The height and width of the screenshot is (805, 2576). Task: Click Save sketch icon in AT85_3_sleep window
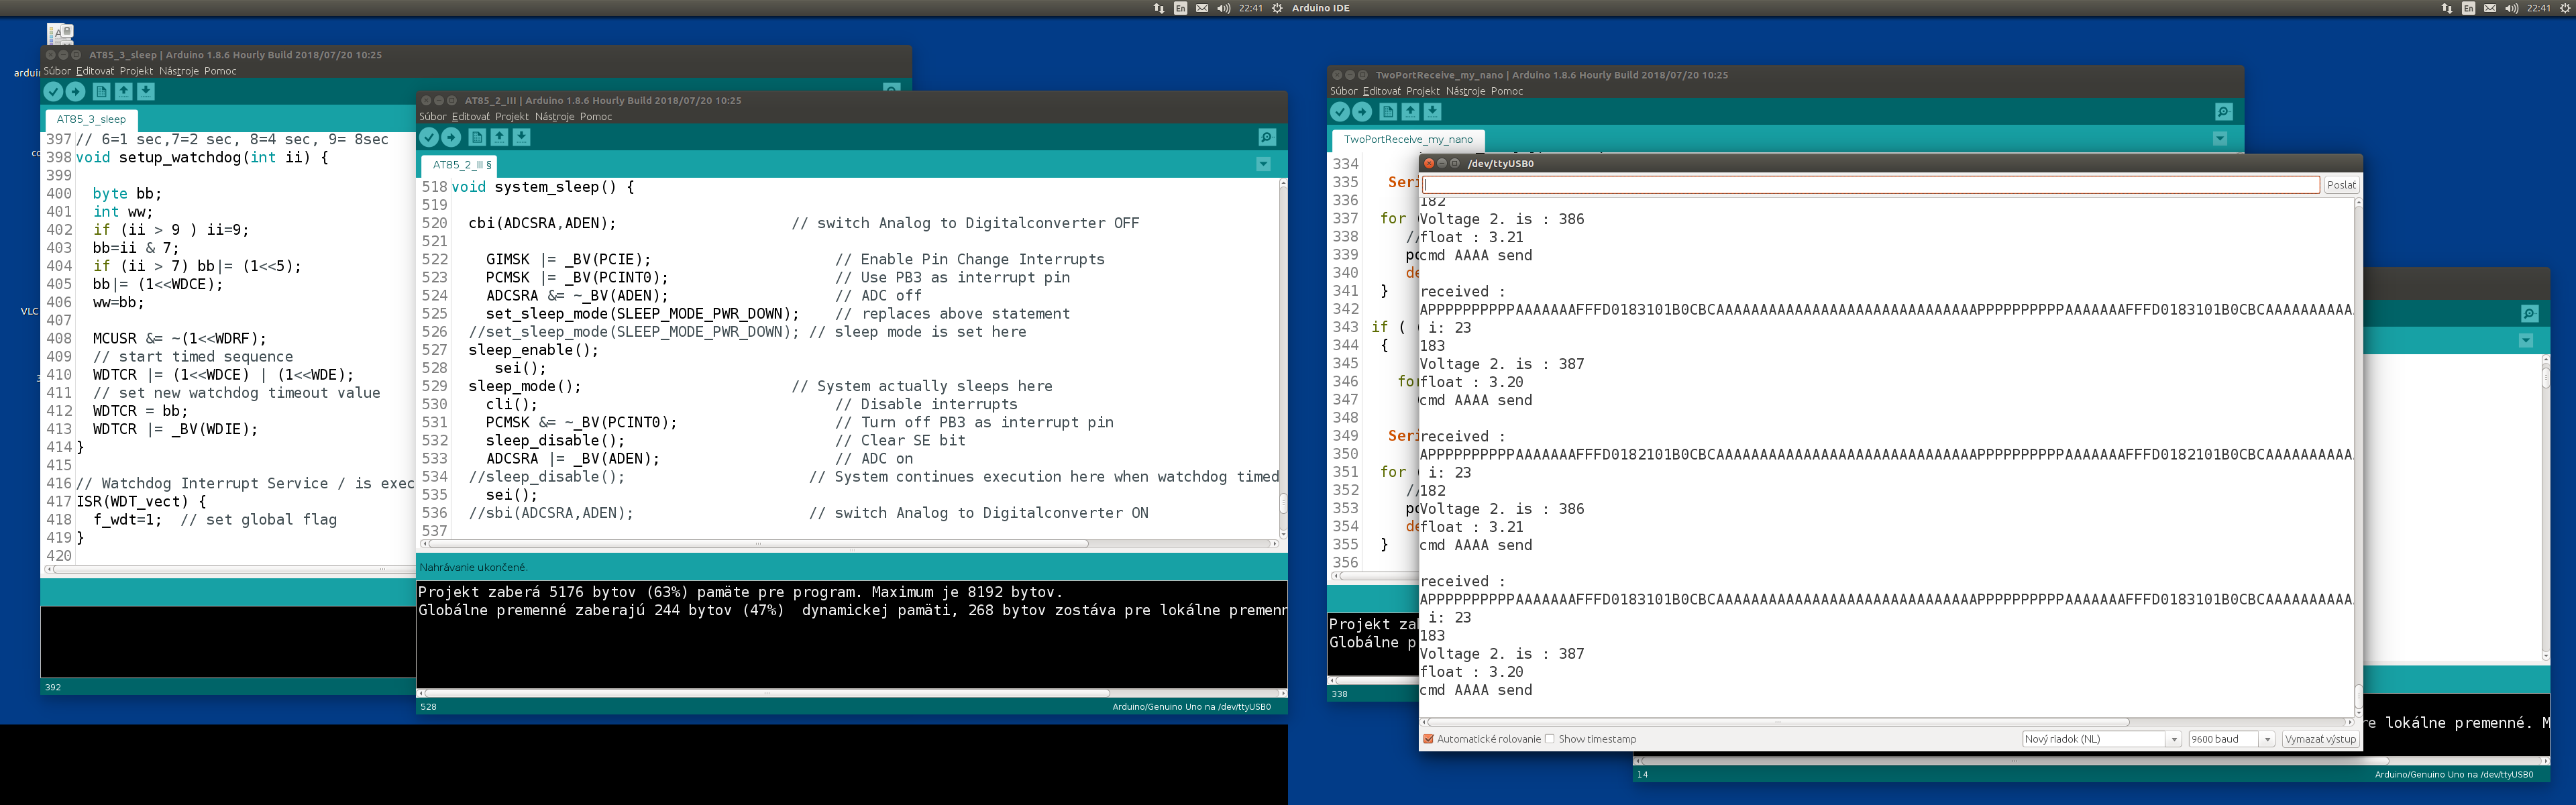tap(146, 92)
